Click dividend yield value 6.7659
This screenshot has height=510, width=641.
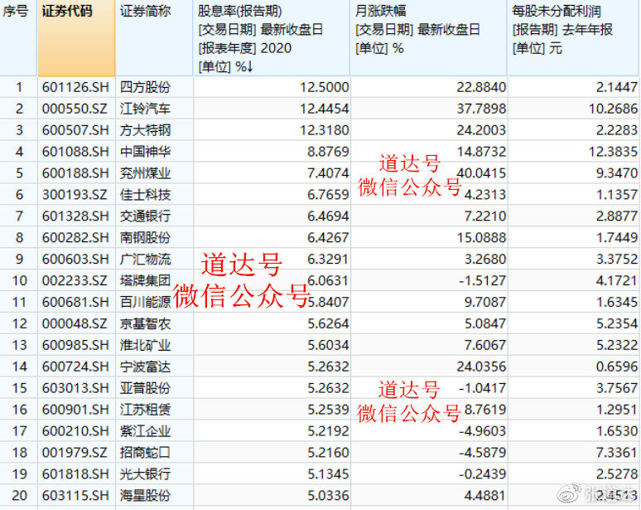[328, 195]
